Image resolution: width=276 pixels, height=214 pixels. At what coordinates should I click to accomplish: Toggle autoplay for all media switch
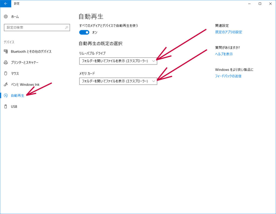tap(84, 32)
